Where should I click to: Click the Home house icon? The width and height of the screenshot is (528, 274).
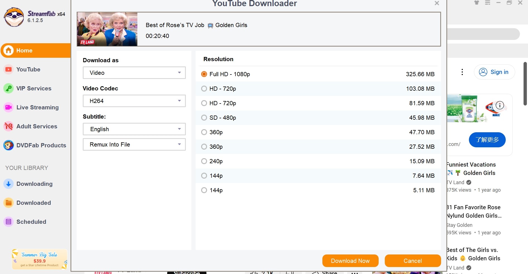(x=9, y=51)
